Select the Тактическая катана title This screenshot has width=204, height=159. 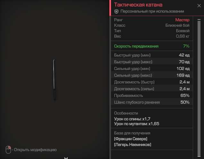pyautogui.click(x=138, y=5)
